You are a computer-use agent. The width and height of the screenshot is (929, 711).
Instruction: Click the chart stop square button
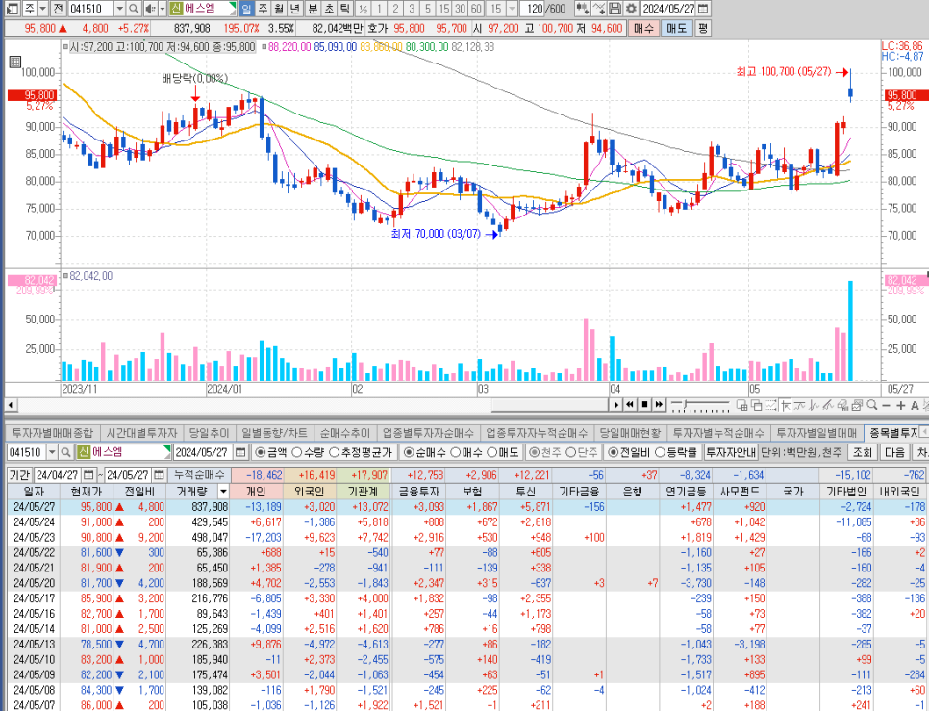click(x=644, y=405)
